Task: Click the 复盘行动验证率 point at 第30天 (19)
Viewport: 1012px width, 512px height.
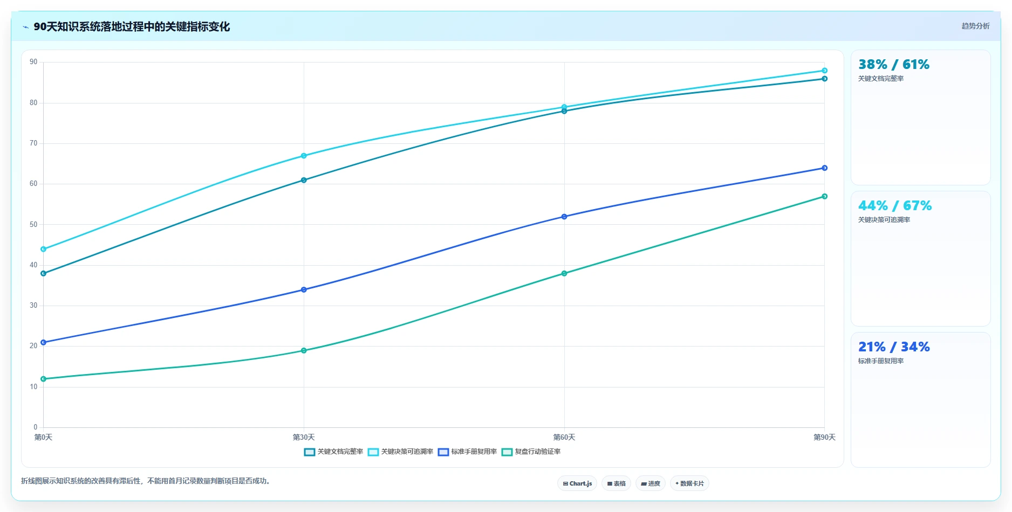Action: click(304, 351)
